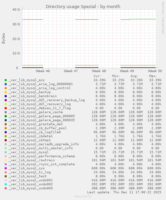The width and height of the screenshot is (166, 200).
Task: Click the Bytes vertical axis label
Action: click(x=3, y=38)
